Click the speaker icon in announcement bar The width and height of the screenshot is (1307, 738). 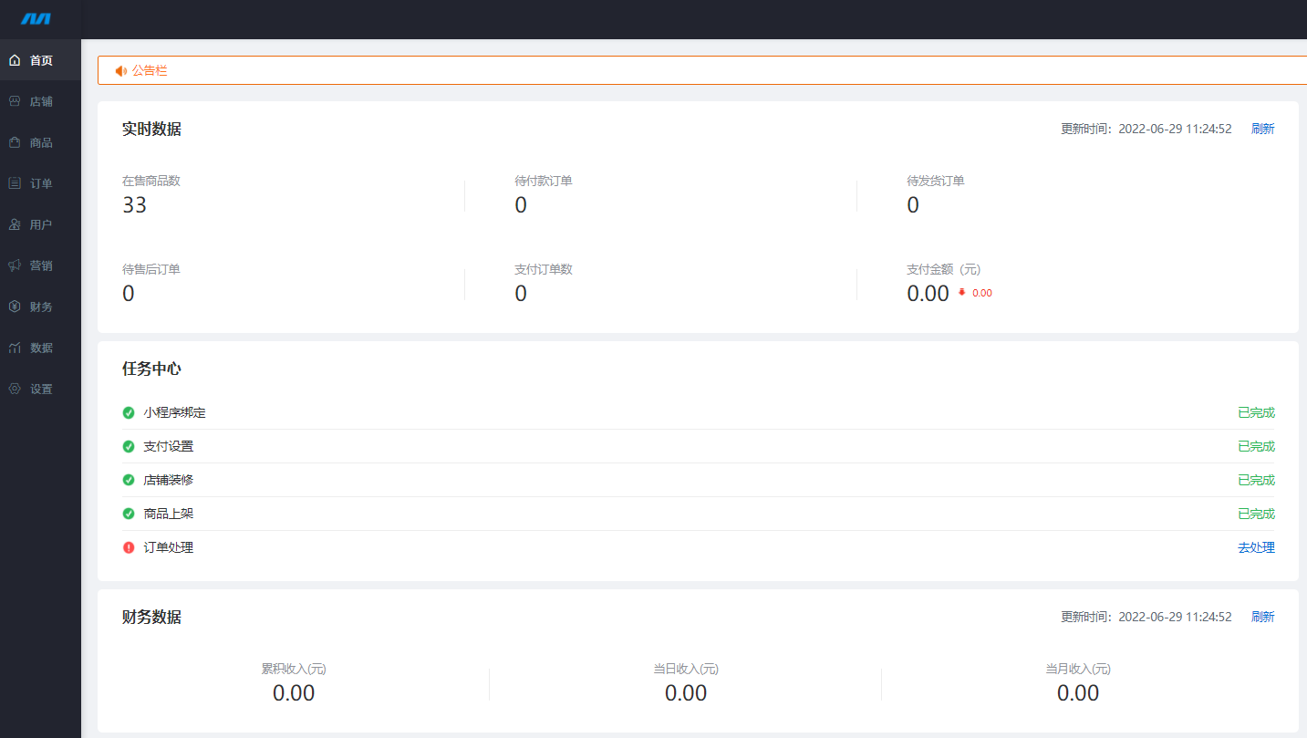pyautogui.click(x=120, y=70)
